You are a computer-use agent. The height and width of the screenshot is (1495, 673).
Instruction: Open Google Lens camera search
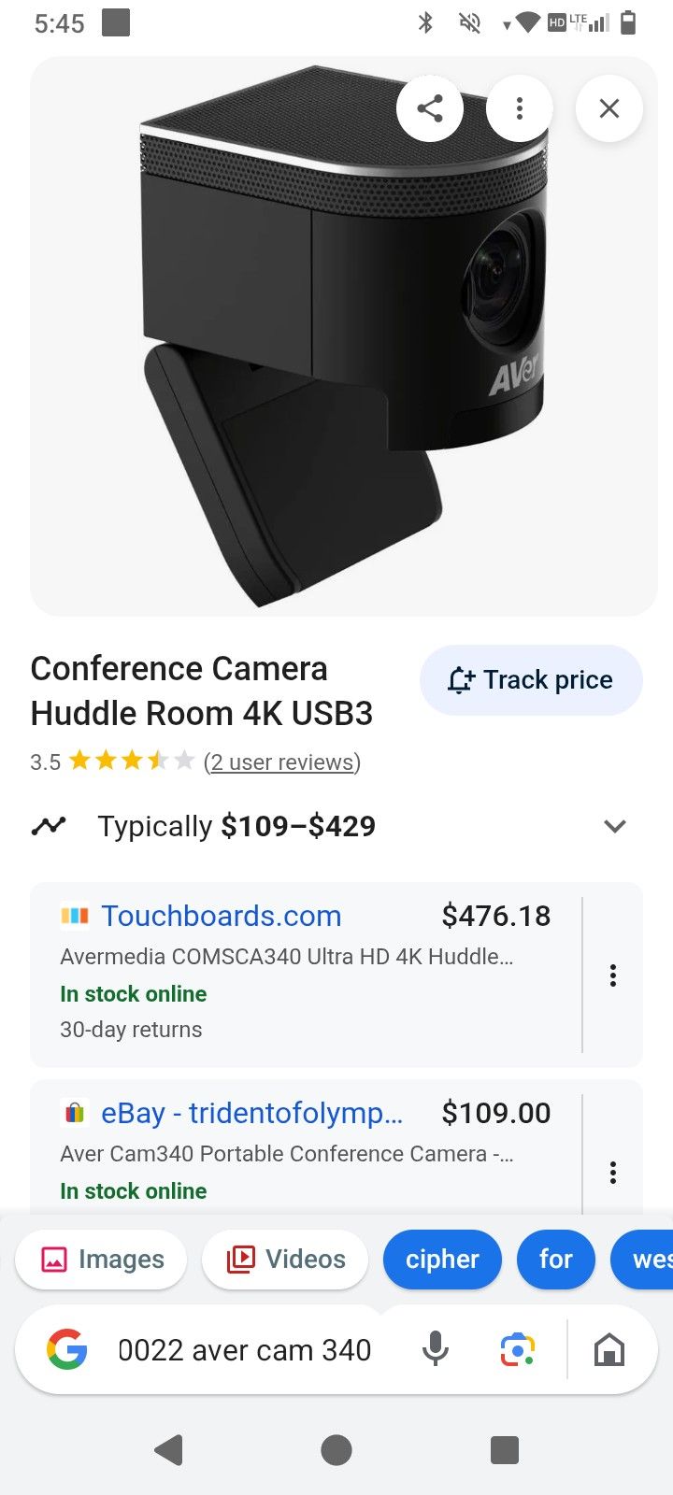(x=518, y=1349)
